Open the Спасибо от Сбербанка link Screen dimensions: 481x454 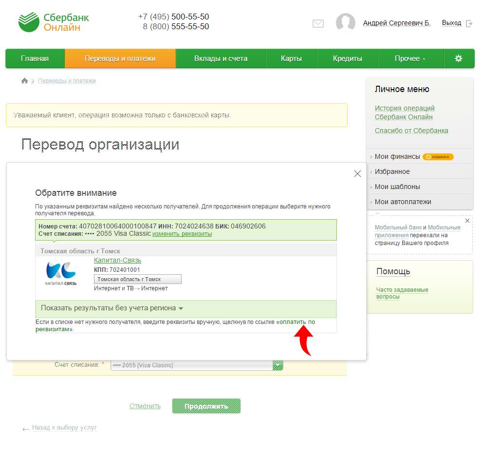(x=411, y=131)
